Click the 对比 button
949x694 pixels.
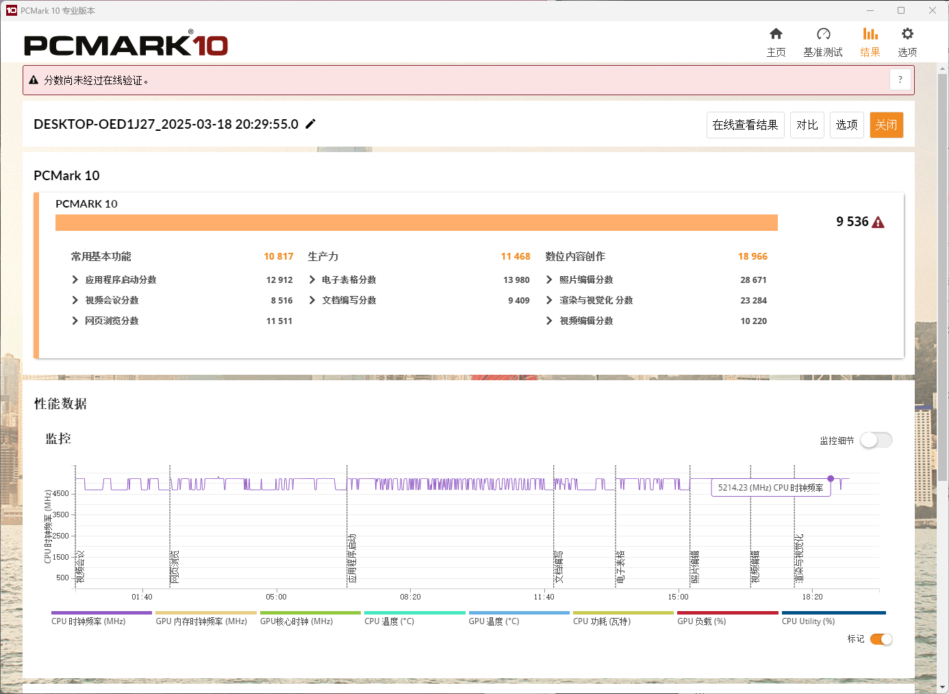(807, 125)
